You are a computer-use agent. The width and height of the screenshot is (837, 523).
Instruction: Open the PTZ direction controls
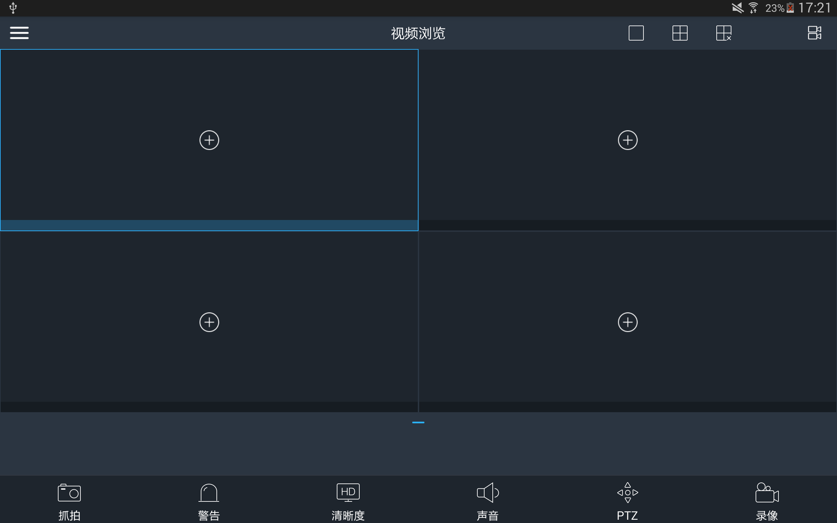(627, 493)
